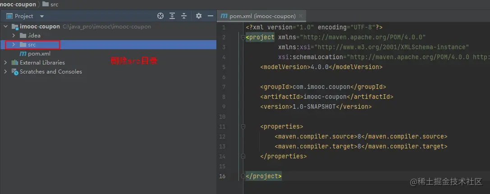The image size is (490, 194).
Task: Click the modelVersion 4.0.0 line
Action: (321, 67)
